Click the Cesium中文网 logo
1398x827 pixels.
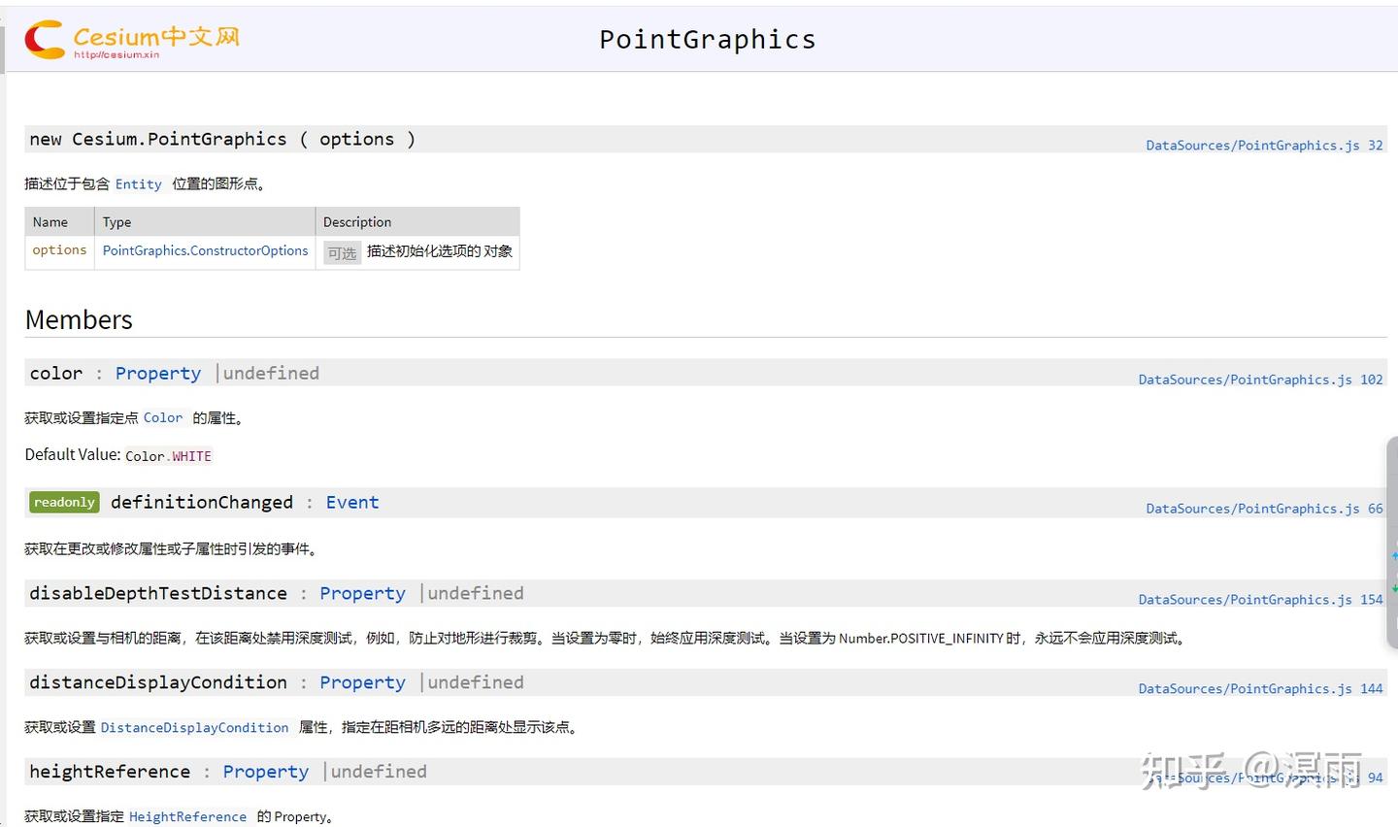132,40
